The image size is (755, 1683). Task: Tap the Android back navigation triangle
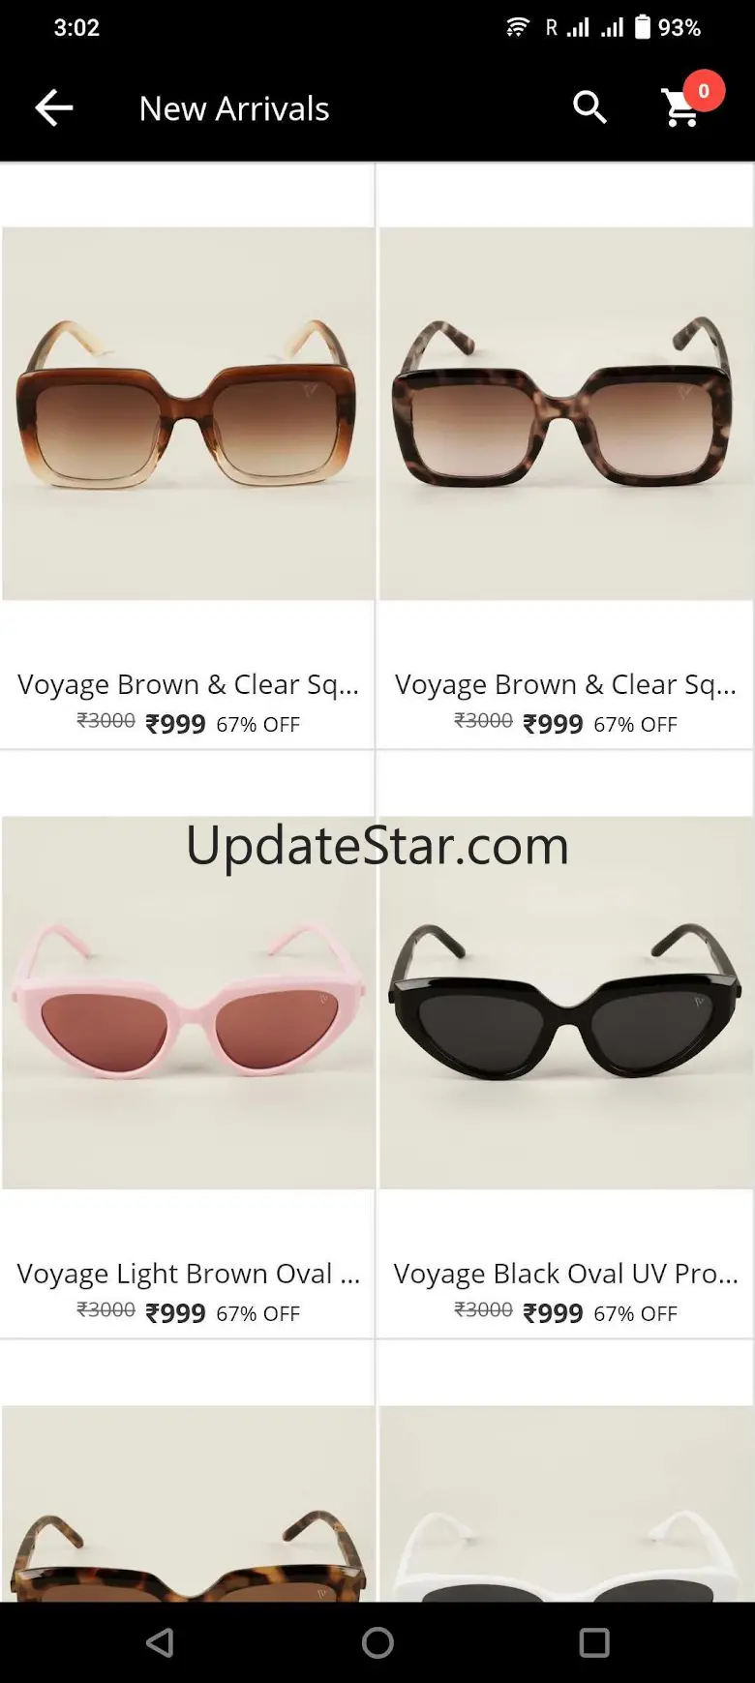point(160,1642)
